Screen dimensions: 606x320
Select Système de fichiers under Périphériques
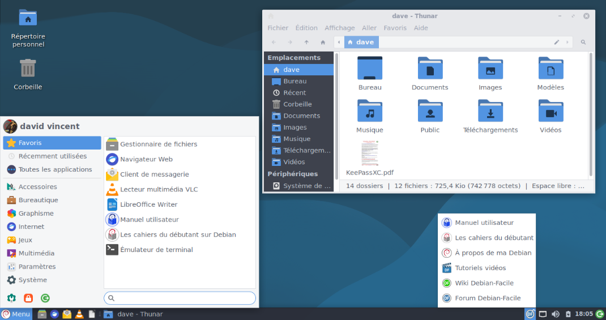(298, 186)
